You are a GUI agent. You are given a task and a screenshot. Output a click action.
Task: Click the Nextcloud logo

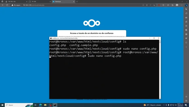[92, 23]
